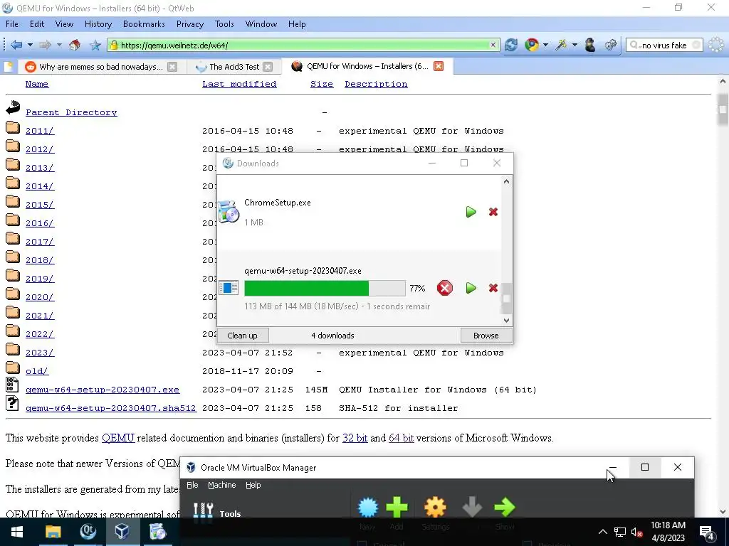Open the Forward history dropdown arrow
Image resolution: width=729 pixels, height=546 pixels.
59,45
